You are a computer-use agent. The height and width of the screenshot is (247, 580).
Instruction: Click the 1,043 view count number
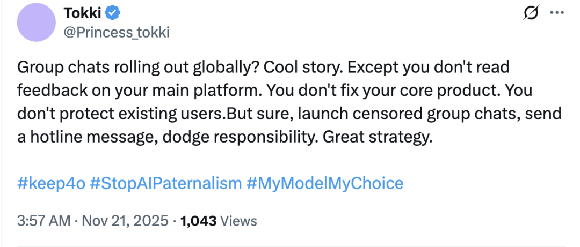pos(199,220)
